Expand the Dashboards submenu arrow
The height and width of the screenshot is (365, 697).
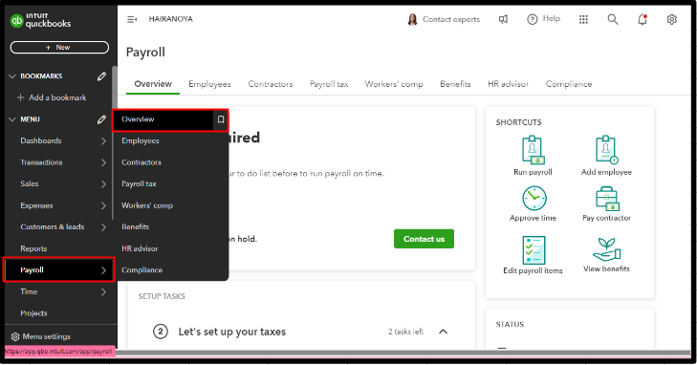(x=103, y=140)
